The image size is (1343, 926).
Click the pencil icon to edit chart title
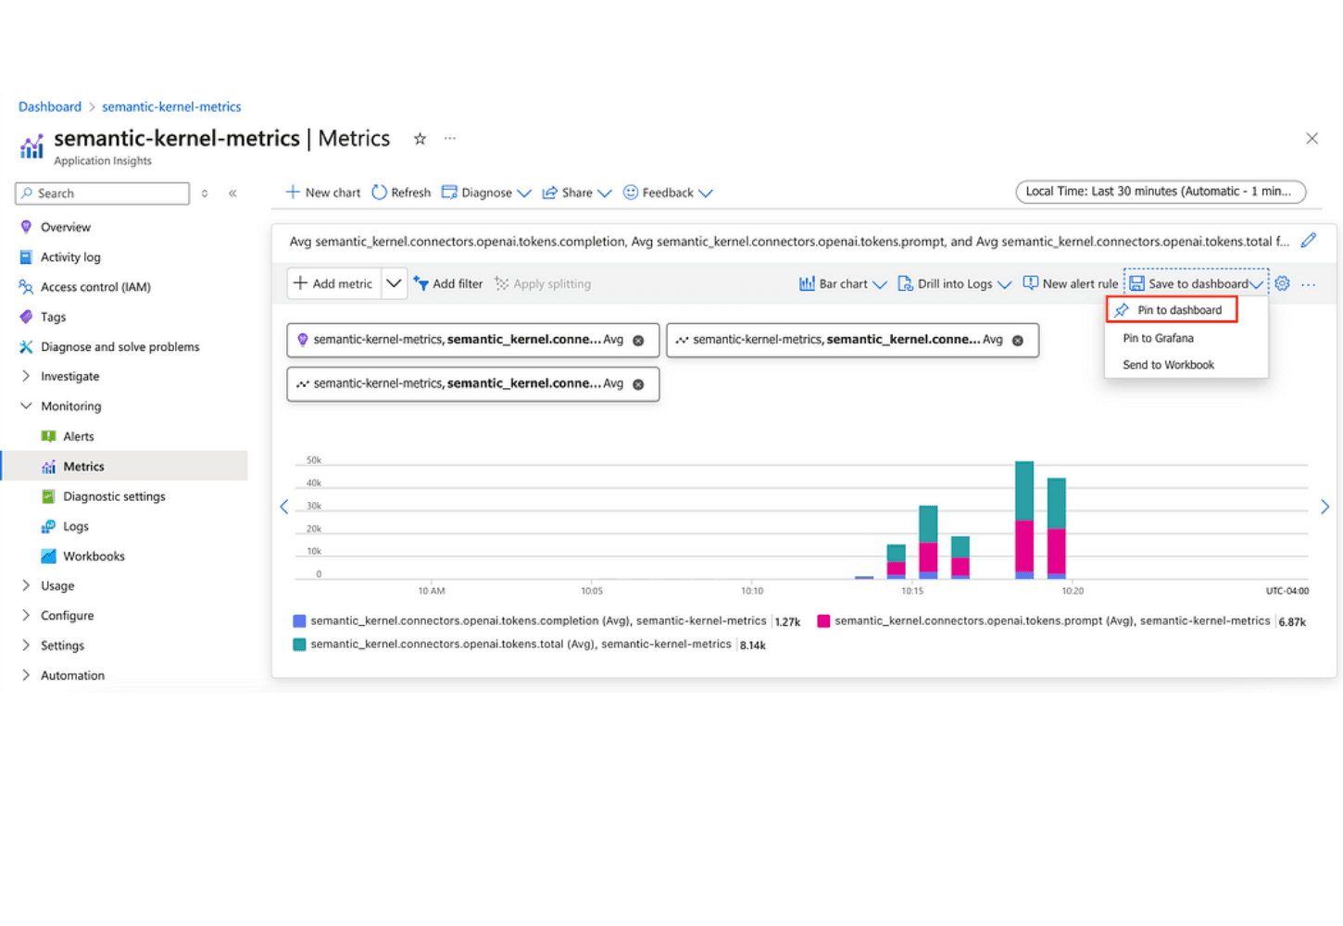pos(1308,241)
